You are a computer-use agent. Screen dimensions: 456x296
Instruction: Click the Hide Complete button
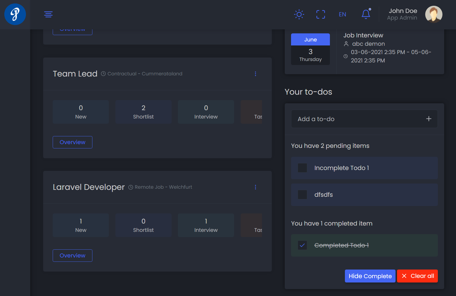[370, 276]
